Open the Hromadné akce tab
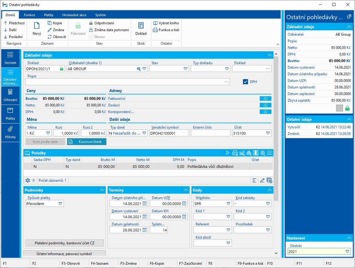 click(75, 15)
